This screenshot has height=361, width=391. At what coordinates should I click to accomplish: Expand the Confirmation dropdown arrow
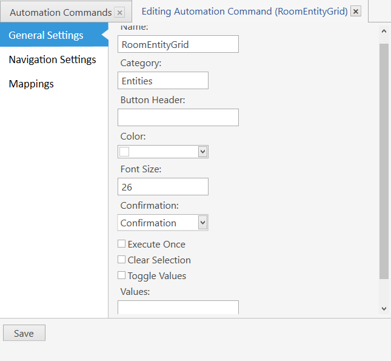tap(202, 222)
